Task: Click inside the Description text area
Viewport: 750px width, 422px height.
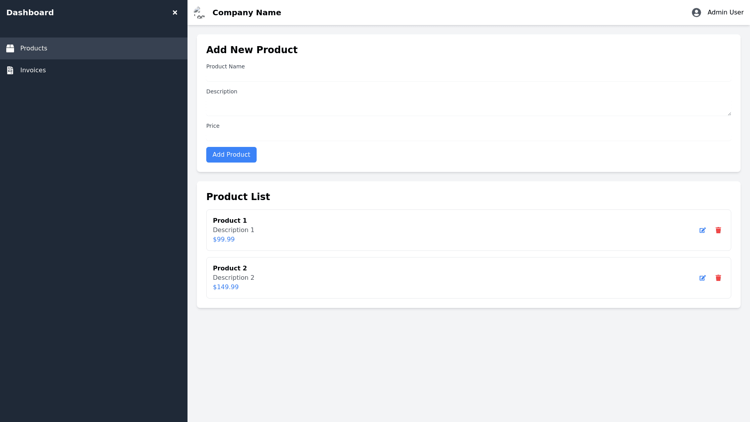Action: point(468,106)
